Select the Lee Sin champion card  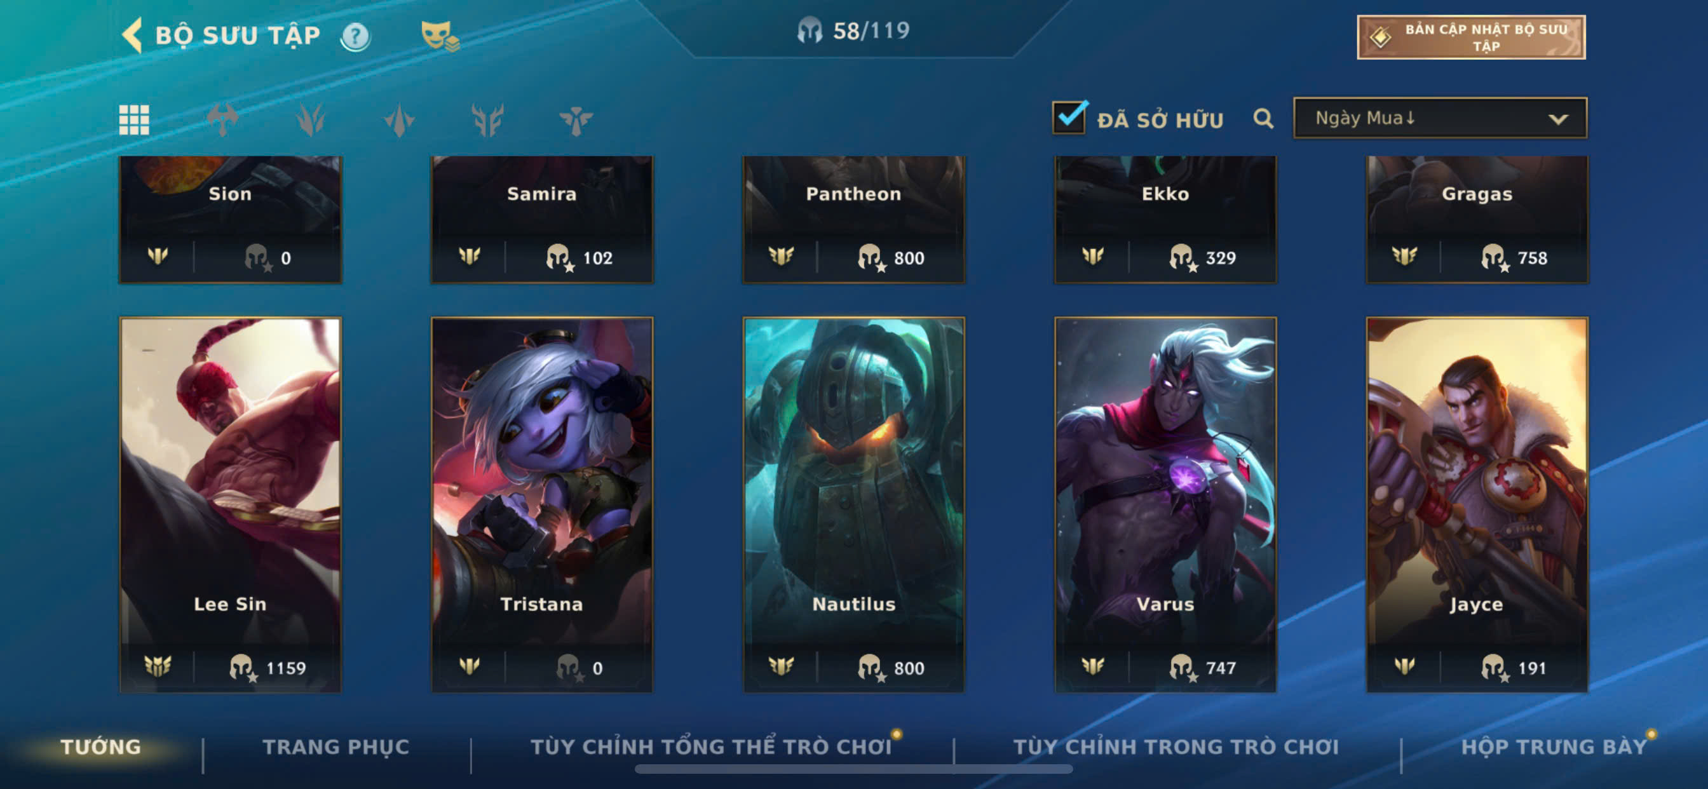(x=230, y=504)
